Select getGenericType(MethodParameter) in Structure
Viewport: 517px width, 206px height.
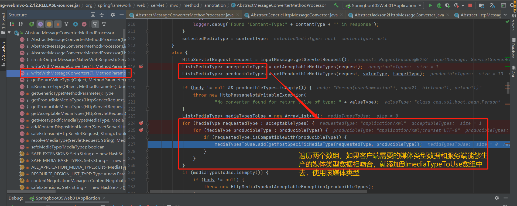click(x=72, y=93)
